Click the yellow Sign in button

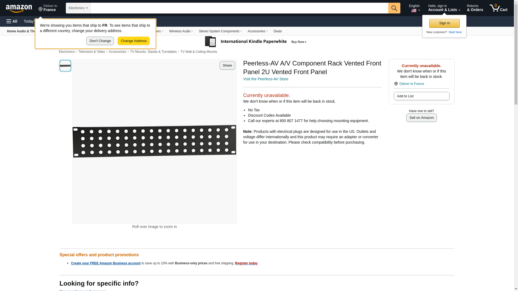(x=444, y=23)
